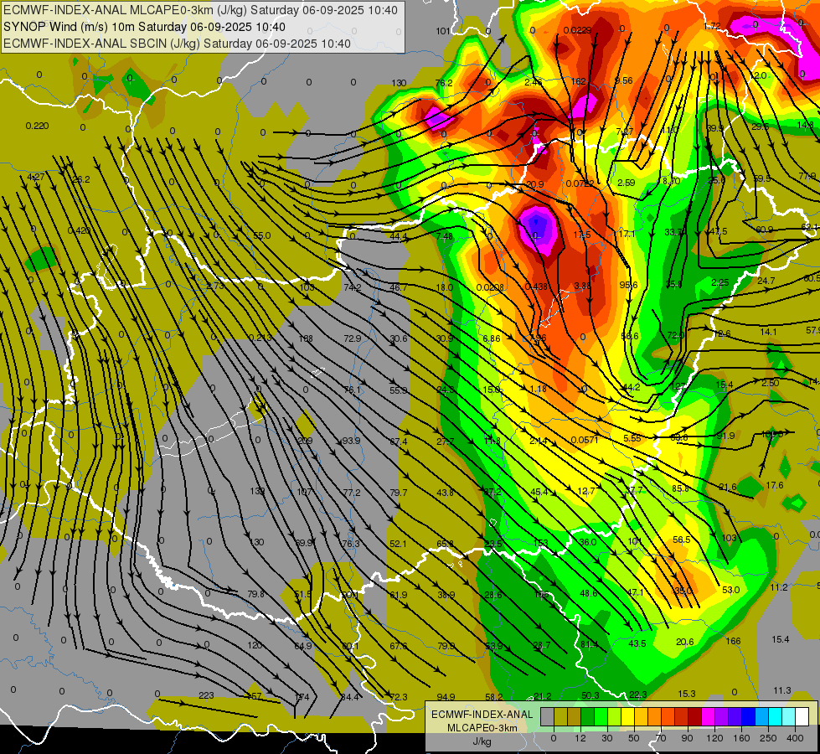Click the map value '0.420'
Screen dimensions: 820x754
[79, 230]
